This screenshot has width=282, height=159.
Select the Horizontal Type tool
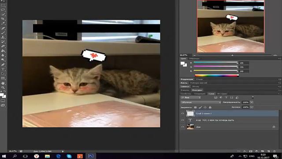tap(3, 69)
